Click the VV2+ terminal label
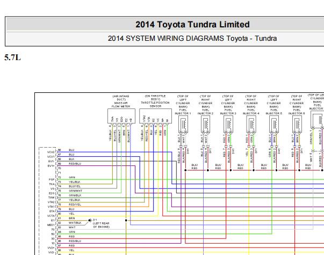The height and width of the screenshot is (255, 324). click(x=51, y=248)
